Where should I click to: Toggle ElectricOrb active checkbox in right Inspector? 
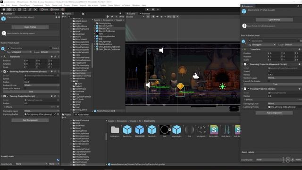tap(249, 41)
